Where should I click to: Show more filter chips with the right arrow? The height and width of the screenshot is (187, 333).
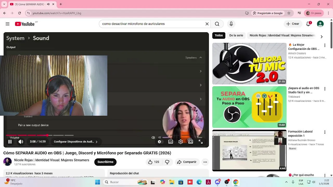(322, 37)
